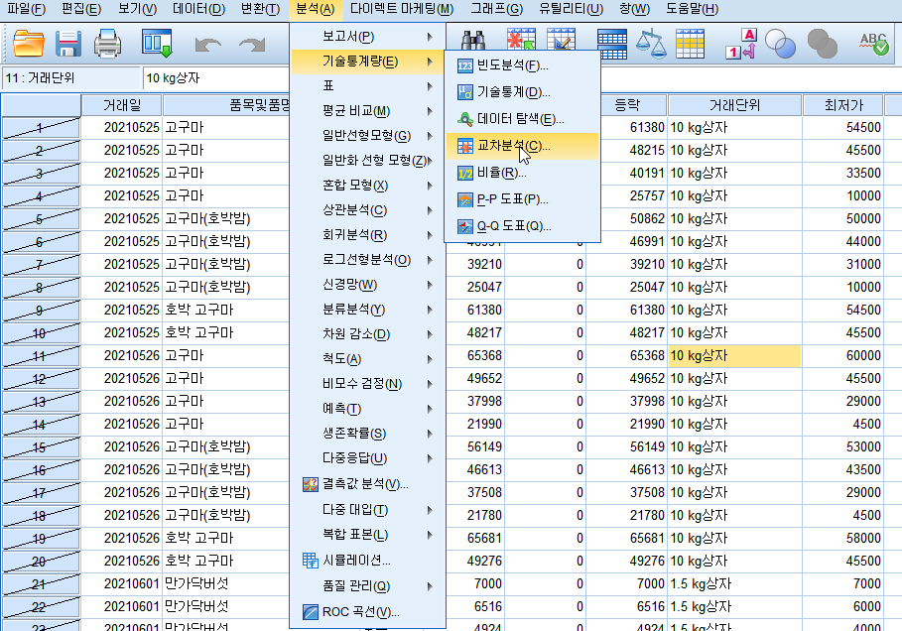The image size is (902, 631).
Task: Click the Insert cases icon
Action: pyautogui.click(x=521, y=42)
